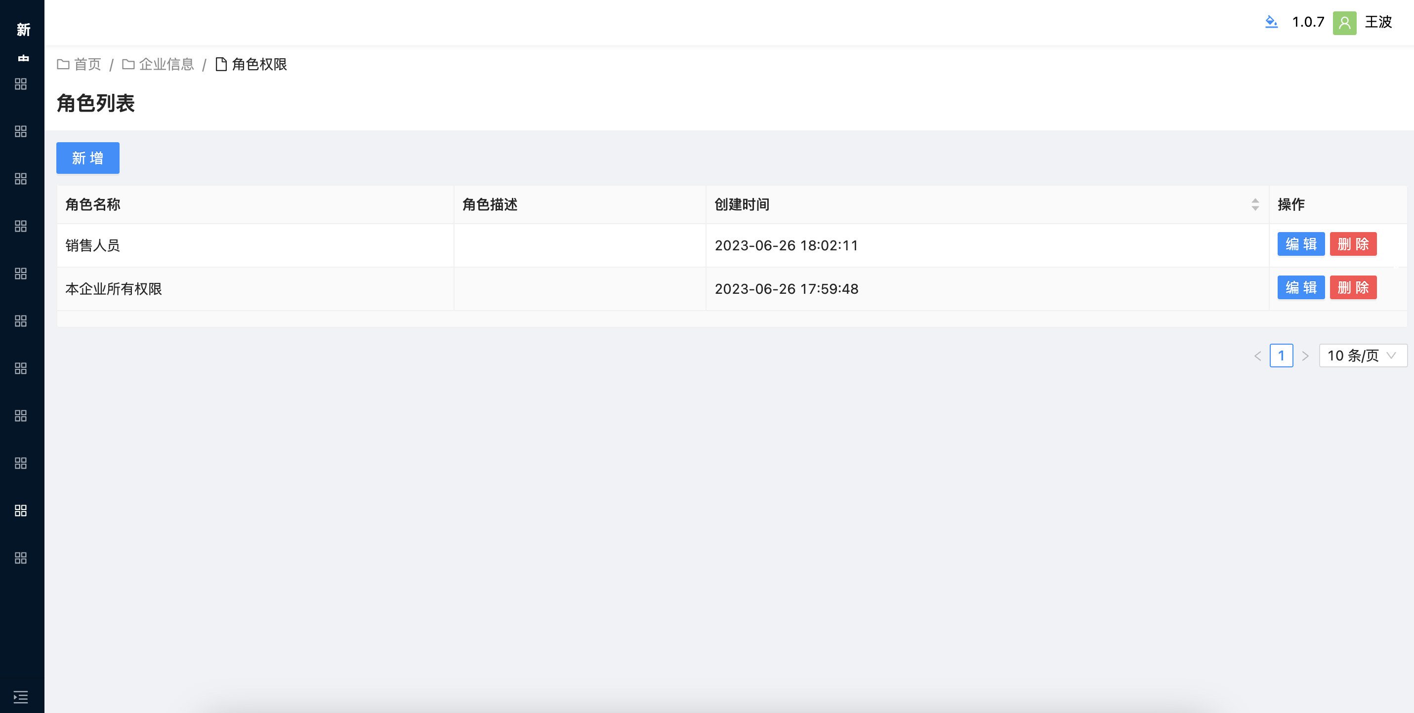Navigate to 首页 breadcrumb link
Screen dimensions: 1414x713
88,64
